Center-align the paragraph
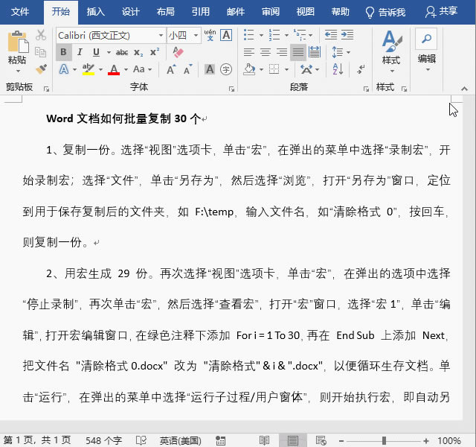476x447 pixels. pos(265,52)
